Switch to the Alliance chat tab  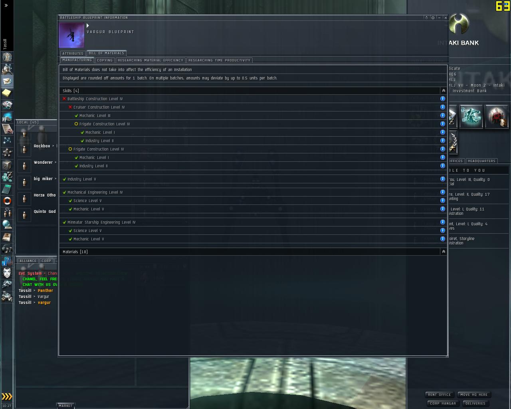coord(28,261)
